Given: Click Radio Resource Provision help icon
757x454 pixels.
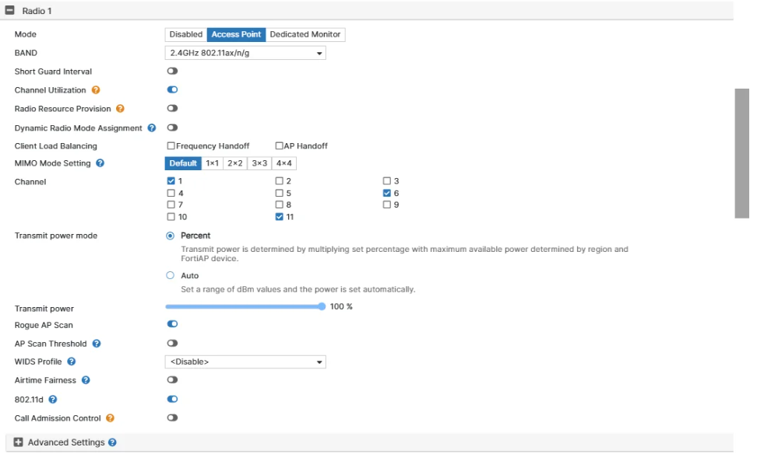Looking at the screenshot, I should [x=120, y=109].
